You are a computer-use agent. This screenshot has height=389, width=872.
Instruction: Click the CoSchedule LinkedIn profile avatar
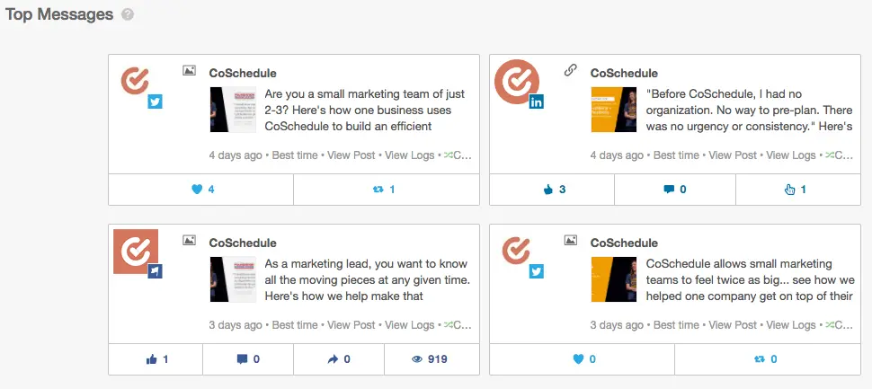517,82
